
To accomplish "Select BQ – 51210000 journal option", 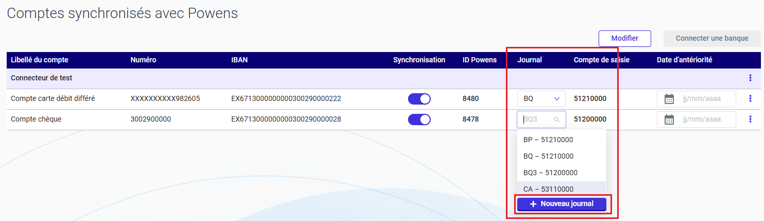I will pyautogui.click(x=562, y=156).
